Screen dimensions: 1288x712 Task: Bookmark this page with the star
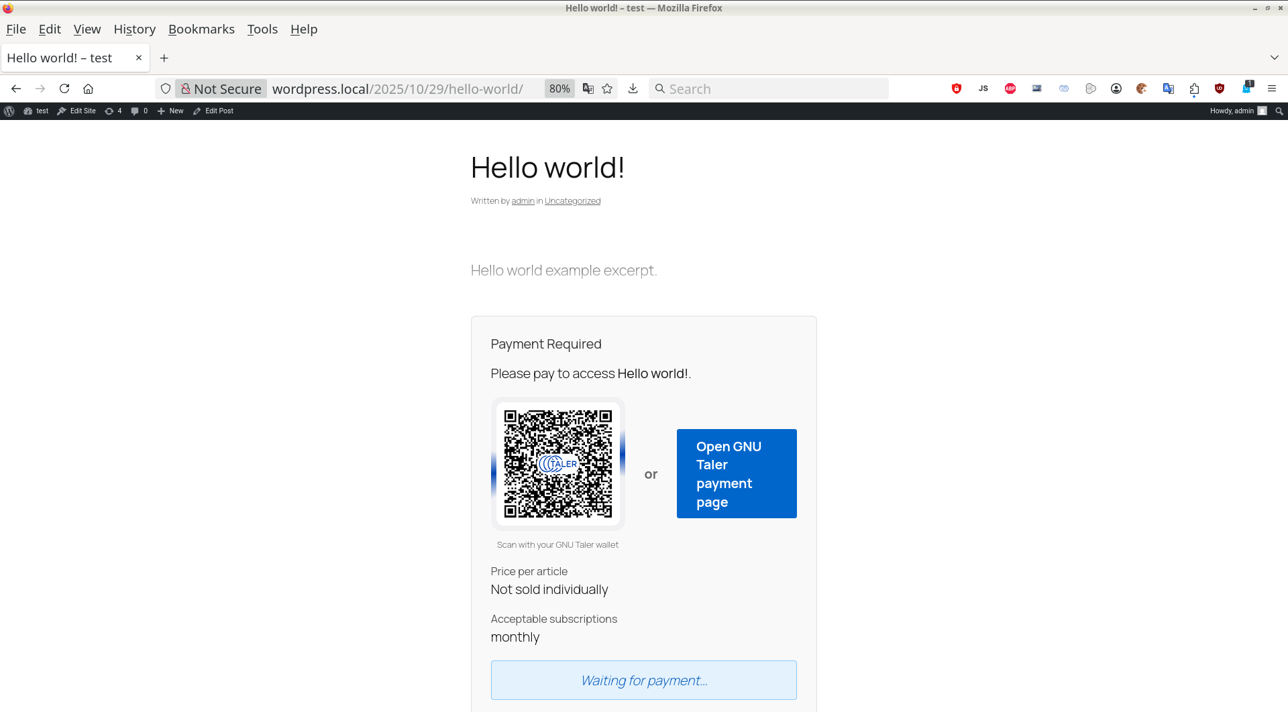[607, 88]
